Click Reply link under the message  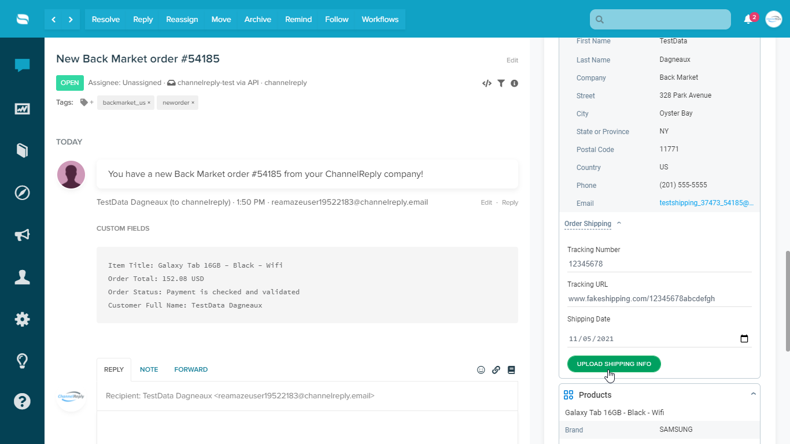510,202
